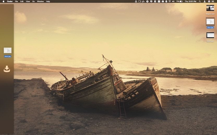The height and width of the screenshot is (135, 217).
Task: Open Spotlight search magnifier icon
Action: [x=200, y=1]
